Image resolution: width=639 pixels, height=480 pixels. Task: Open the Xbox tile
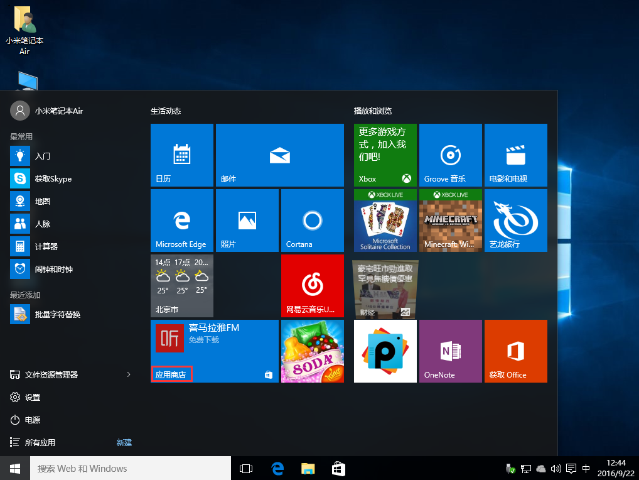click(385, 155)
